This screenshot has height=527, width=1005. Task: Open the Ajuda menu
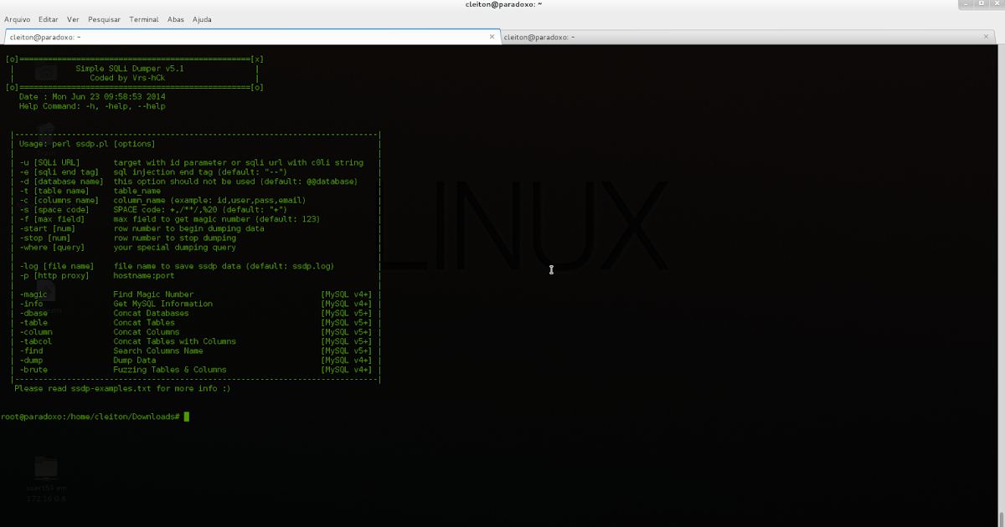point(201,19)
